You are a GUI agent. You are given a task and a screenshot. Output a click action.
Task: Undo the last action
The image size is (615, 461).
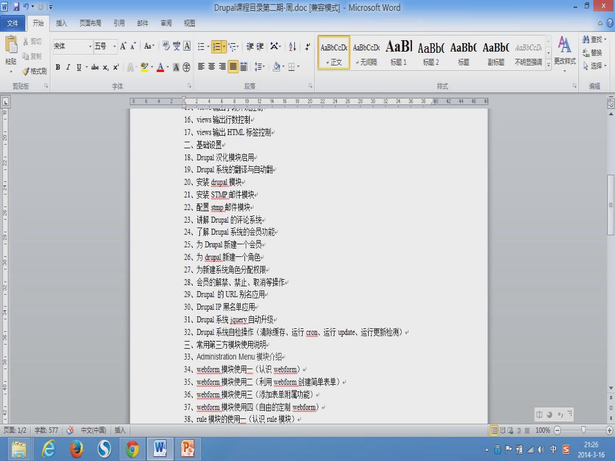pos(26,7)
